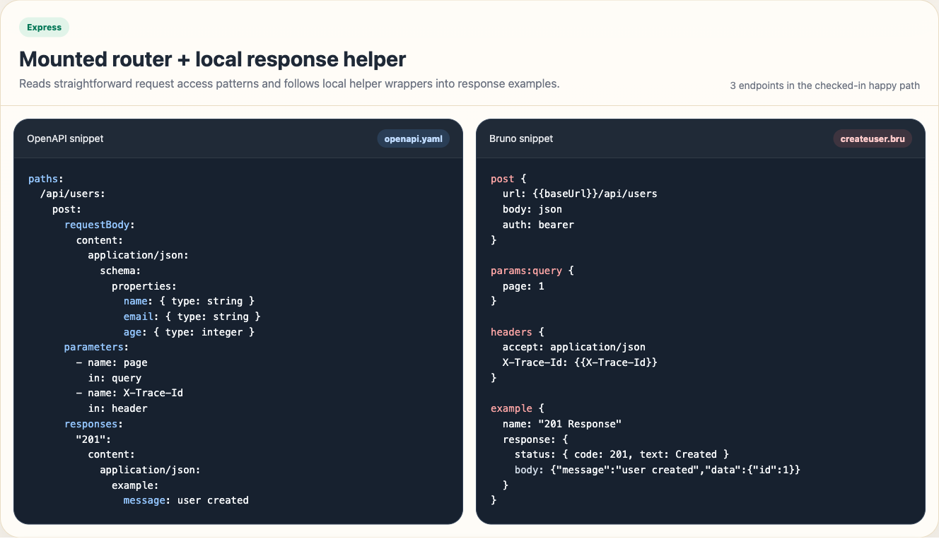This screenshot has height=539, width=939.
Task: Click 'email: { type: string }' property line
Action: click(192, 316)
